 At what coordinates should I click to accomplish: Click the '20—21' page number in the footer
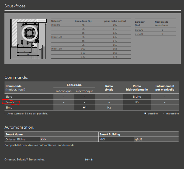[89, 160]
